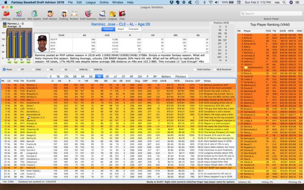Screen dimensions: 304x190
Task: Select the VAM AL radio button
Action: (77, 70)
